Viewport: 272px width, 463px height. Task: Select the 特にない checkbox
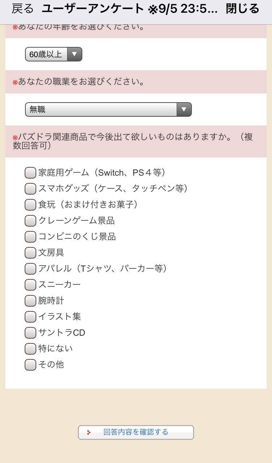(x=30, y=349)
